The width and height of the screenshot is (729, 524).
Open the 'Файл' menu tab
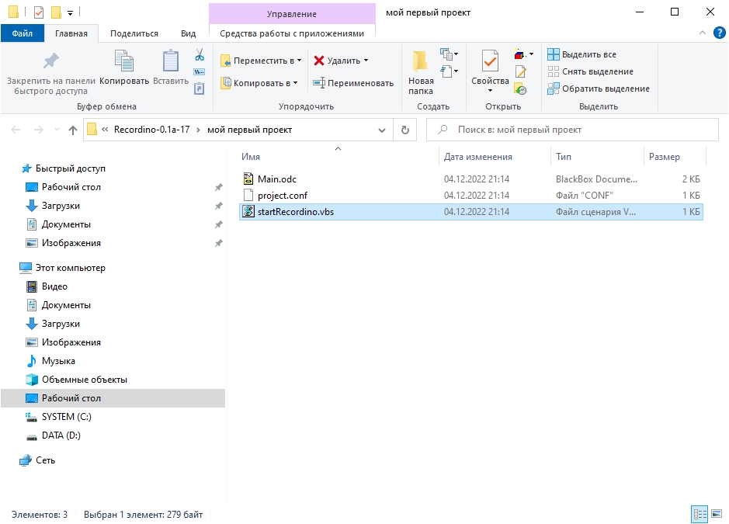point(23,33)
